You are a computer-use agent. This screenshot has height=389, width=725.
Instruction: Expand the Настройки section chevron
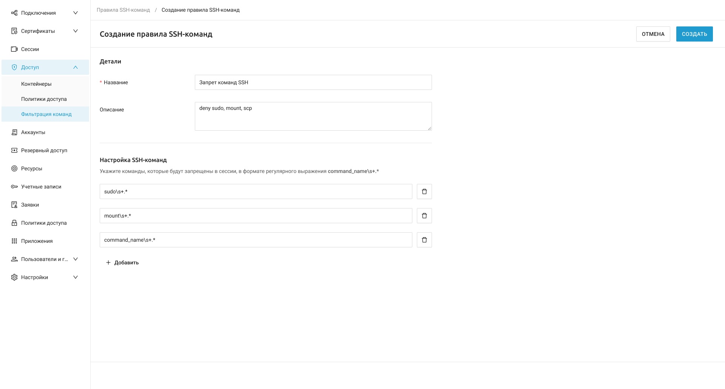(x=76, y=277)
